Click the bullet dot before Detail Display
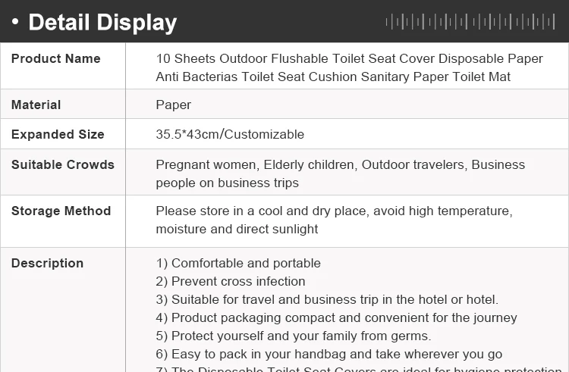The width and height of the screenshot is (569, 372). pyautogui.click(x=15, y=23)
